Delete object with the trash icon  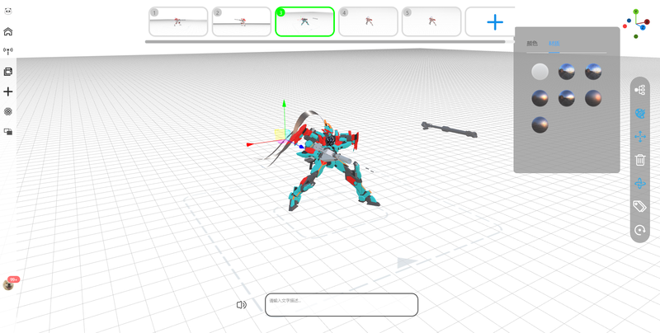(640, 160)
